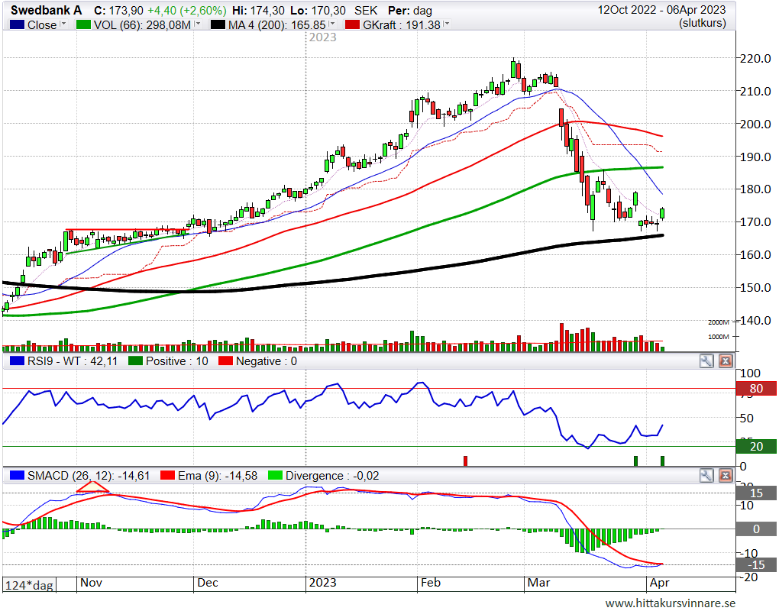Expand the Close series dropdown arrow
The height and width of the screenshot is (611, 779).
[63, 24]
